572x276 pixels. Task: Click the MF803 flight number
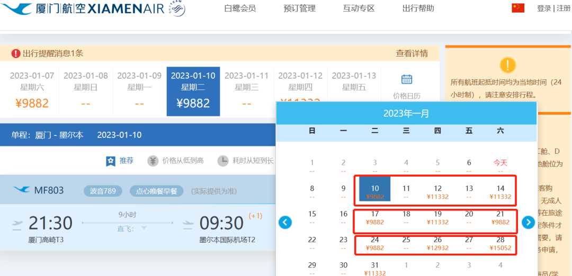coord(49,190)
